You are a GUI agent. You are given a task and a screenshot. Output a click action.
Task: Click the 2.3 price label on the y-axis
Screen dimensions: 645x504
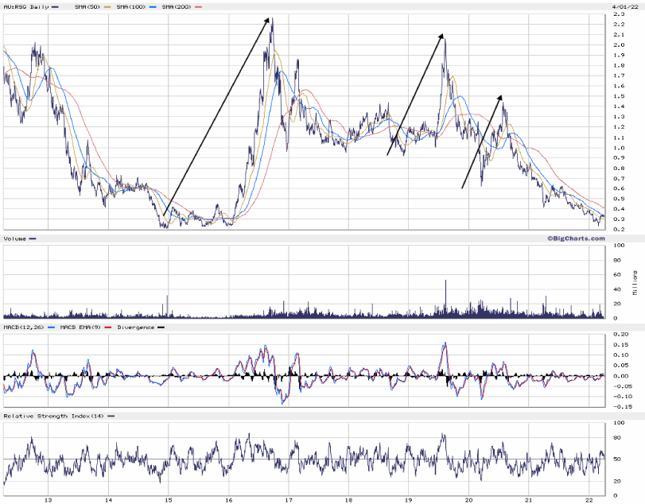[x=618, y=14]
